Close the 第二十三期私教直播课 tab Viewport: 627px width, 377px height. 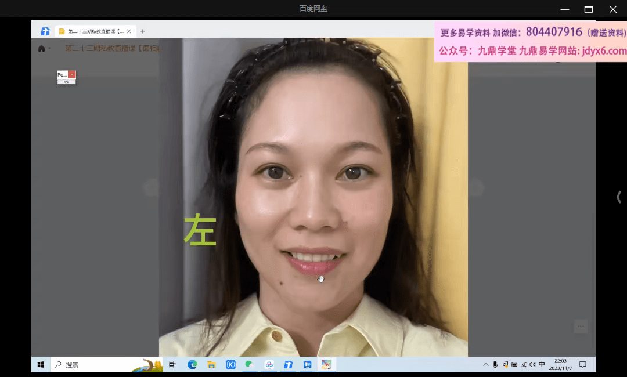coord(129,31)
